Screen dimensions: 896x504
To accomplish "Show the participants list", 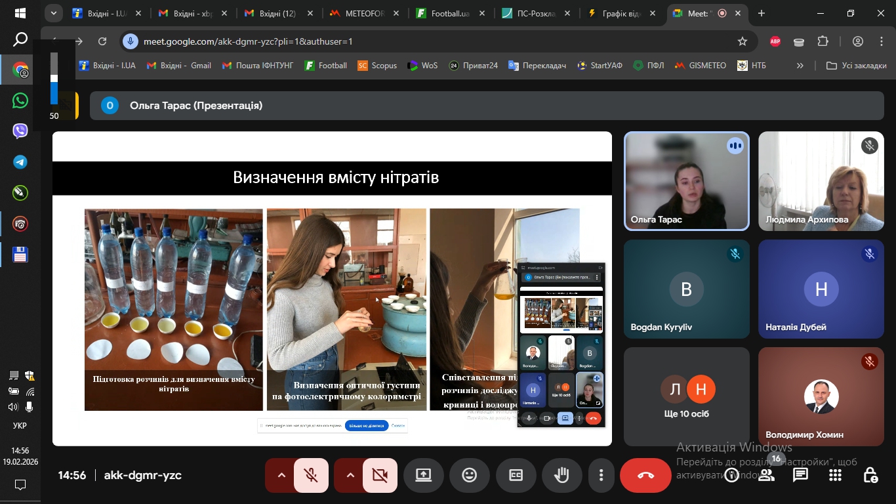I will point(766,474).
